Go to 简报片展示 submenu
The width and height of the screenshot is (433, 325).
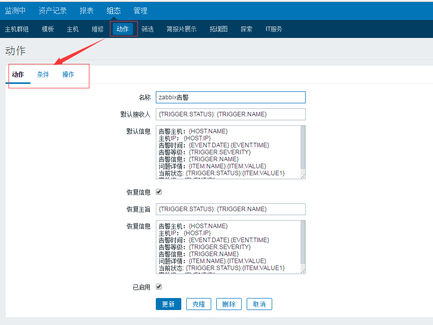click(181, 29)
